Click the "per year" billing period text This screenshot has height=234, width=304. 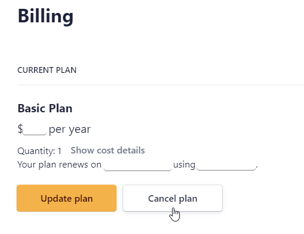point(70,129)
